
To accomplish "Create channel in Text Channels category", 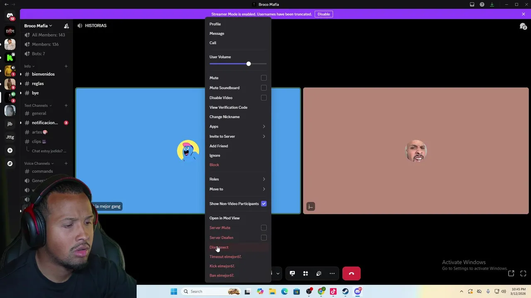I will [66, 106].
